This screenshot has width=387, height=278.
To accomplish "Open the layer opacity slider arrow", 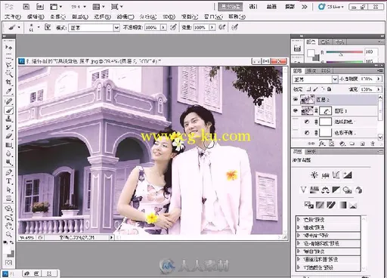I will click(379, 79).
